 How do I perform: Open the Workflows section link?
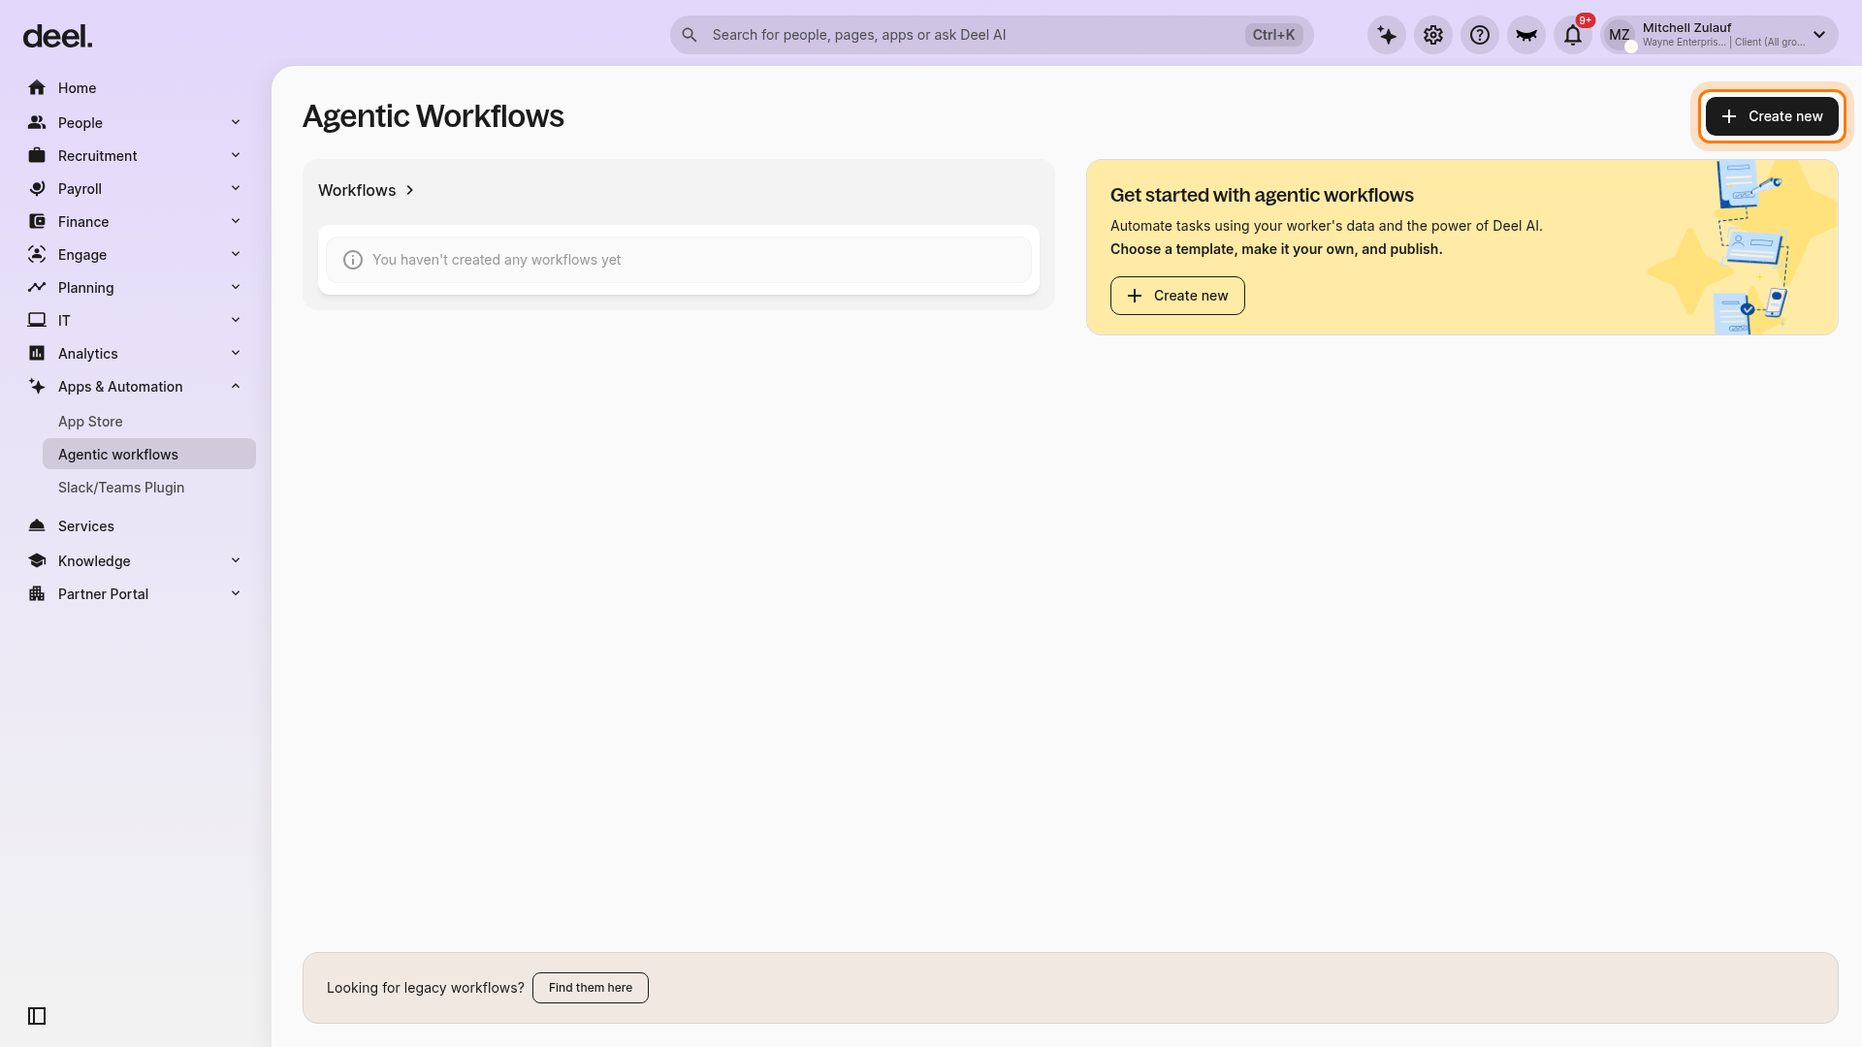(x=367, y=190)
